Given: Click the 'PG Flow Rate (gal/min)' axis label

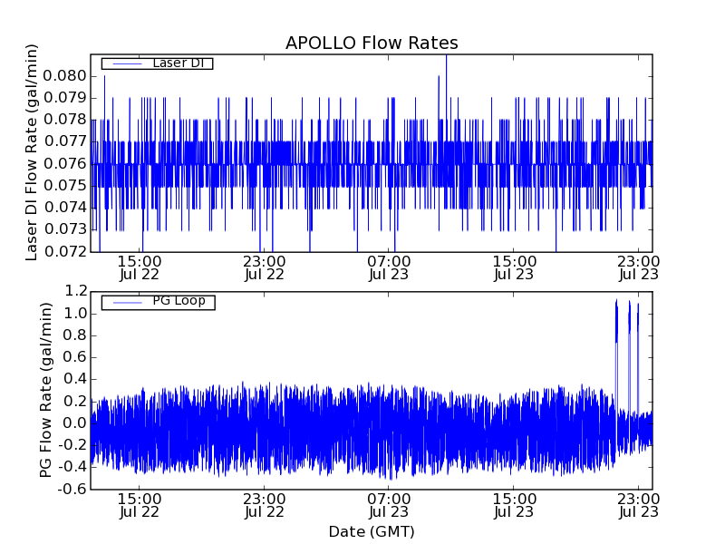Looking at the screenshot, I should coord(45,391).
